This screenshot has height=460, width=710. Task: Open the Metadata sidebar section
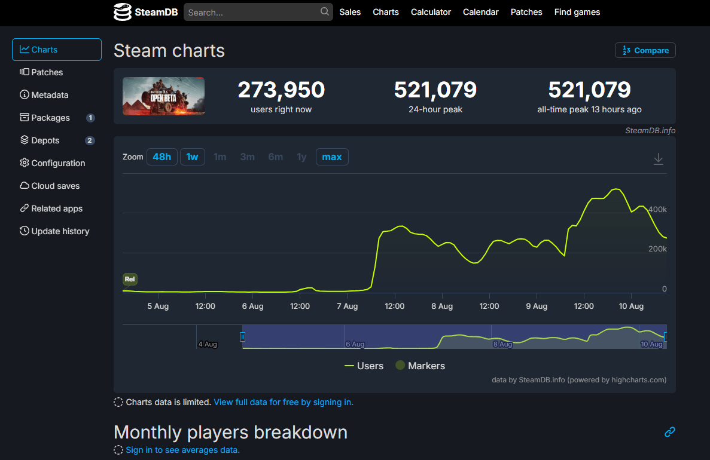(57, 95)
